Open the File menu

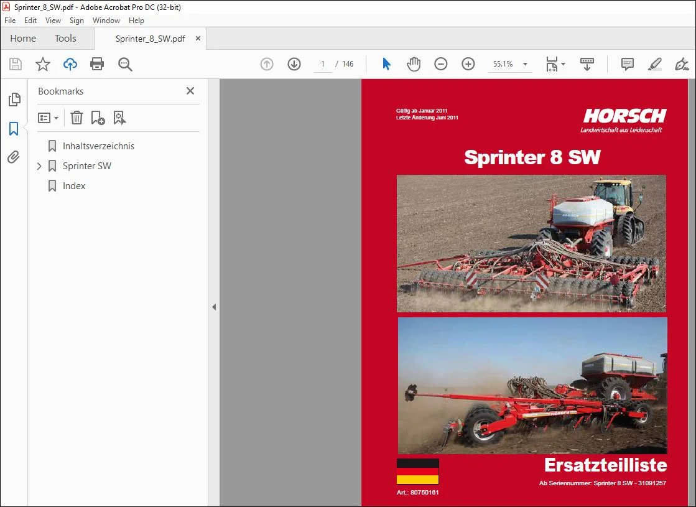10,21
